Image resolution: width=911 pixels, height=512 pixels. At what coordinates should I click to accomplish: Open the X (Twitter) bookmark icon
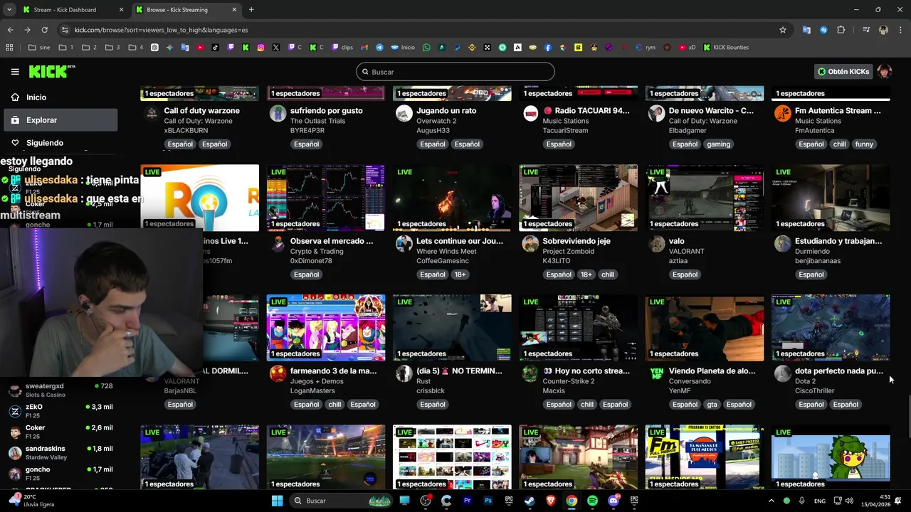click(x=276, y=48)
